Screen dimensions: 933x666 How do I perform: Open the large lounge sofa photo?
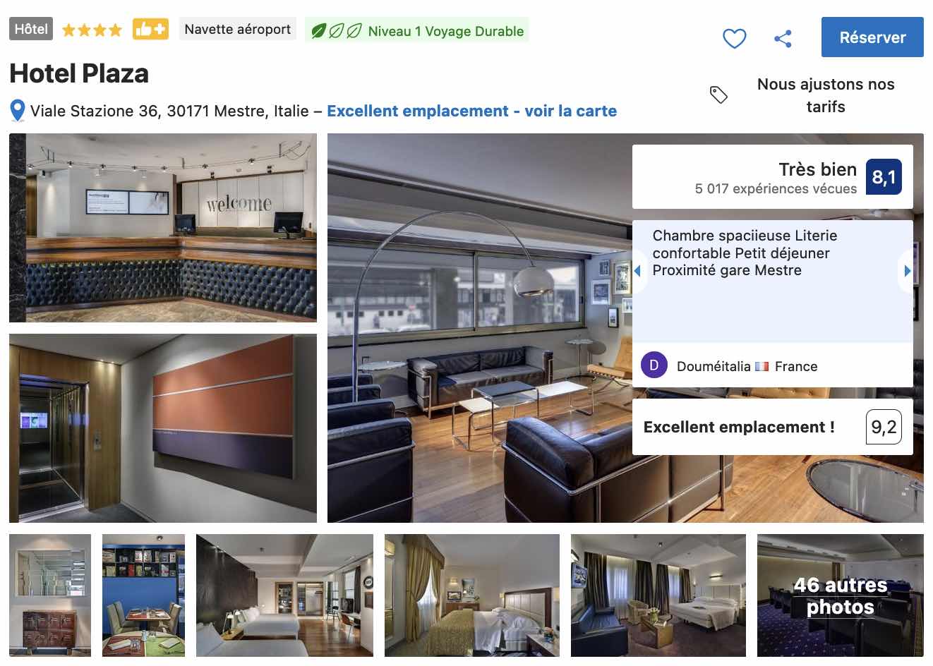(480, 328)
